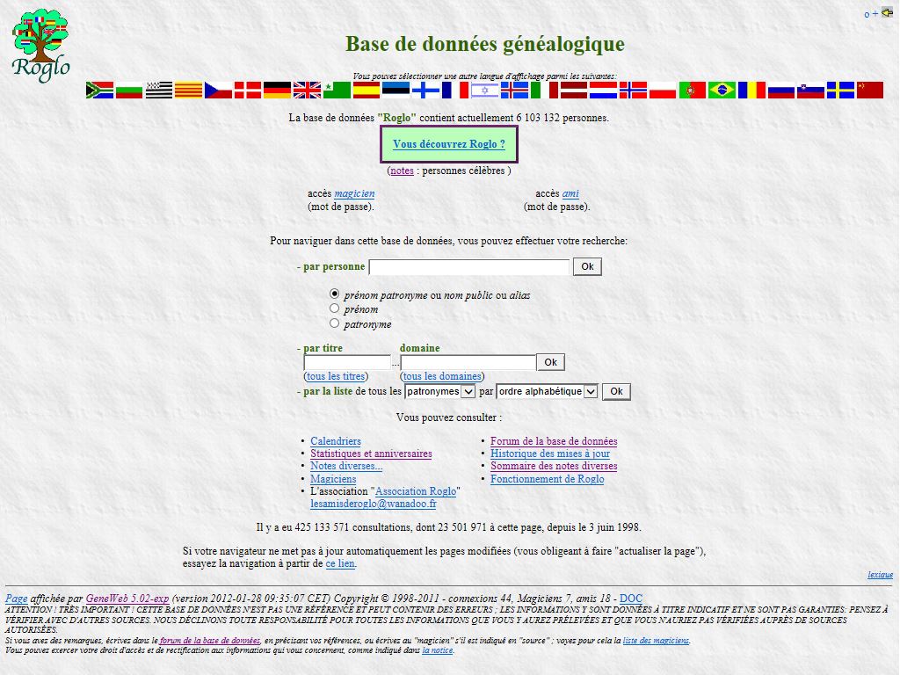Choose English with the UK flag
900x675 pixels.
click(308, 91)
